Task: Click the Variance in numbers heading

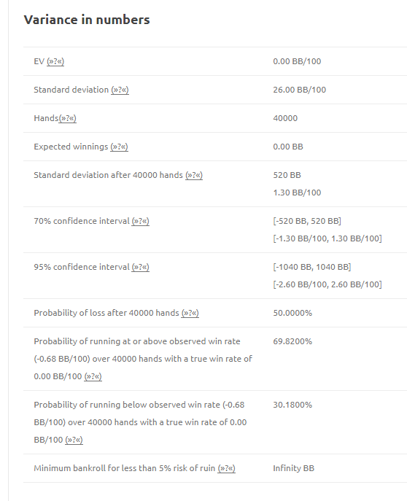Action: coord(87,20)
